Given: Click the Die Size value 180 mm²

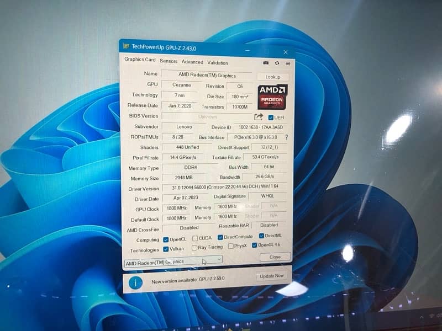Looking at the screenshot, I should 240,97.
